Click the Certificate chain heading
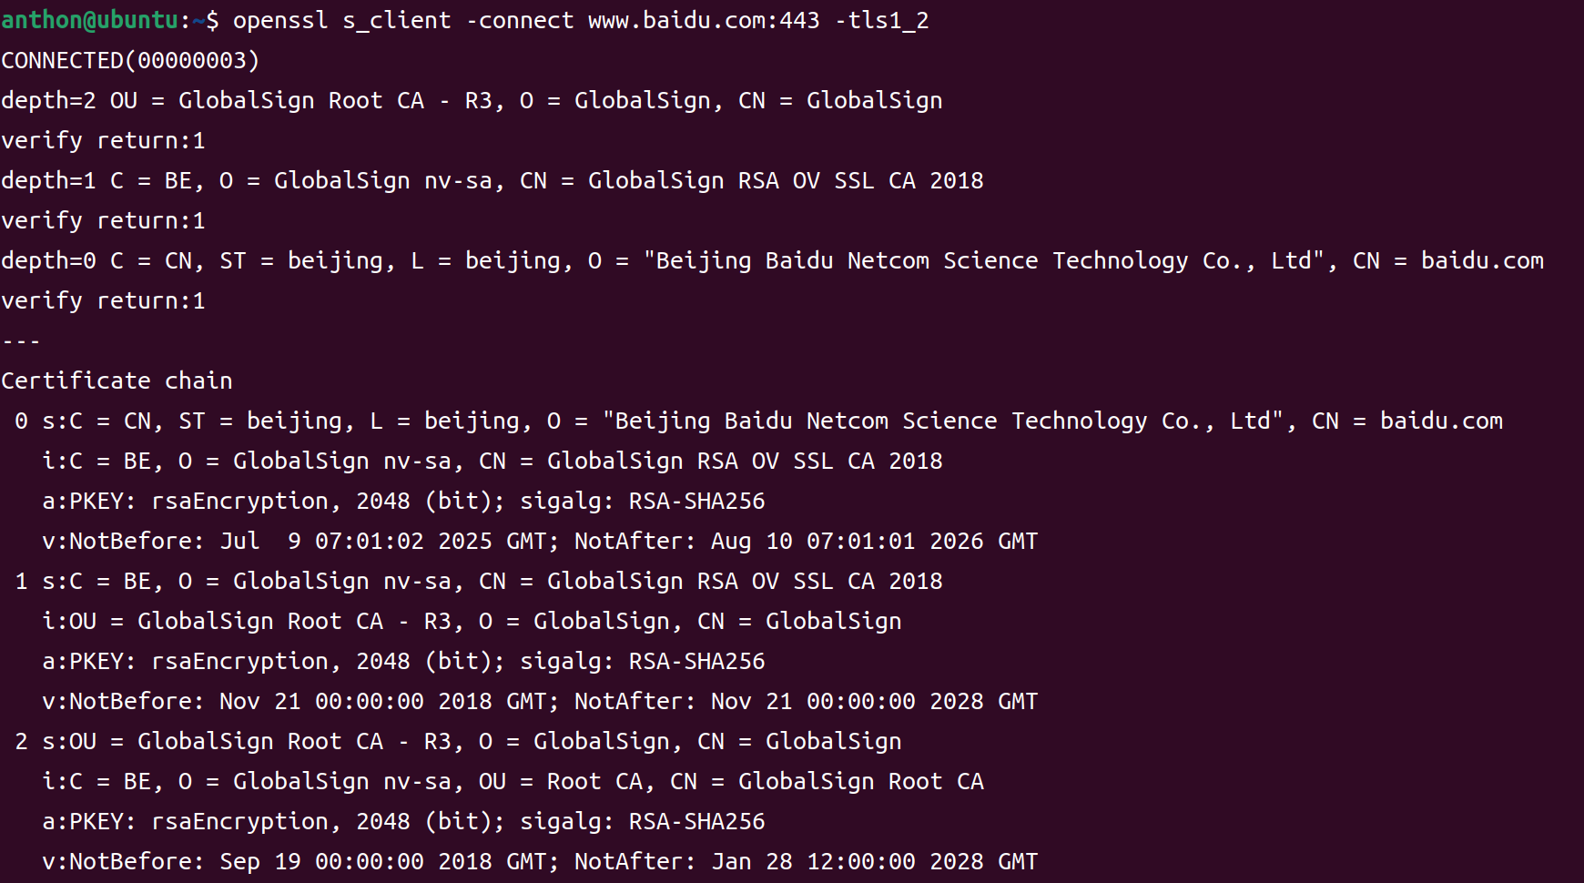 tap(117, 381)
